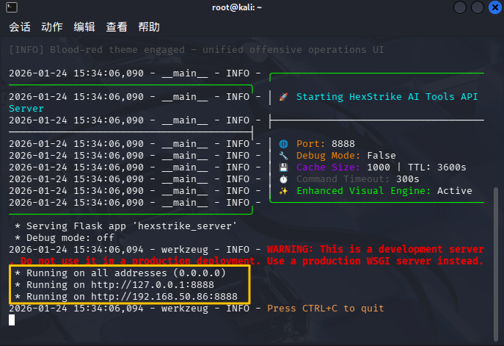Click the cyan 'Server' word
This screenshot has width=504, height=346.
click(26, 109)
